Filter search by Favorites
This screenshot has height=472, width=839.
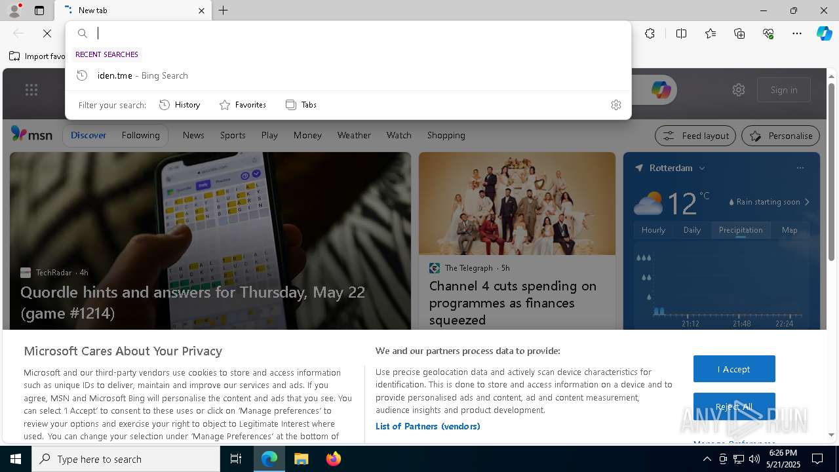pos(243,105)
